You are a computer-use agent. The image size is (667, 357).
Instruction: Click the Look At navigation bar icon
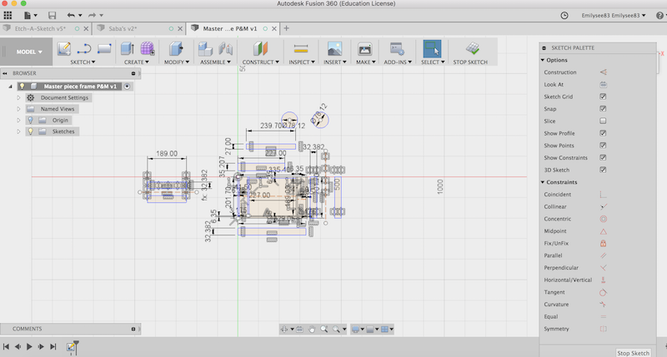(299, 329)
